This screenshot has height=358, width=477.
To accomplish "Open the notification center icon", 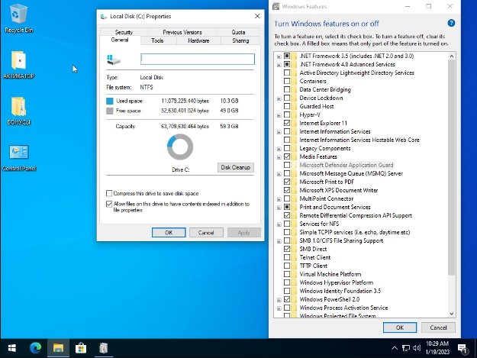I will point(462,349).
